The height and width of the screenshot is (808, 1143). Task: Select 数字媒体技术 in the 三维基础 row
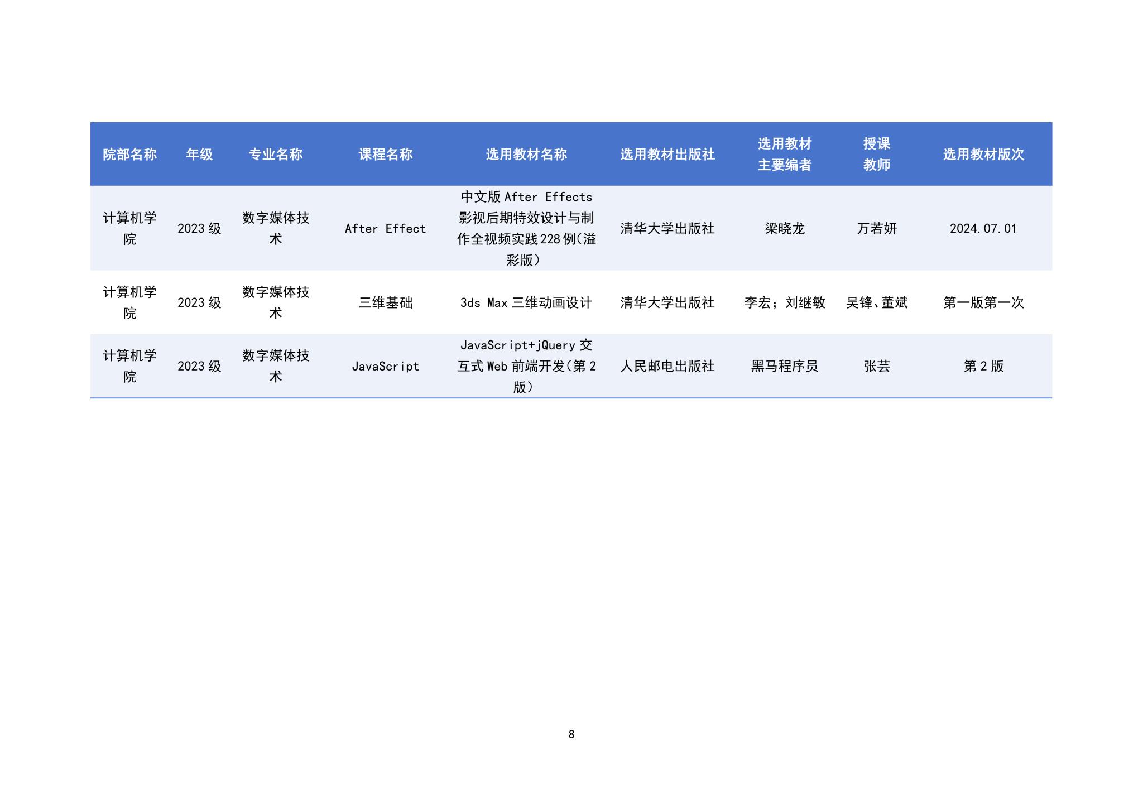coord(276,303)
